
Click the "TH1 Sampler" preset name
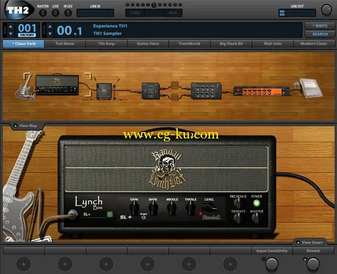(107, 34)
